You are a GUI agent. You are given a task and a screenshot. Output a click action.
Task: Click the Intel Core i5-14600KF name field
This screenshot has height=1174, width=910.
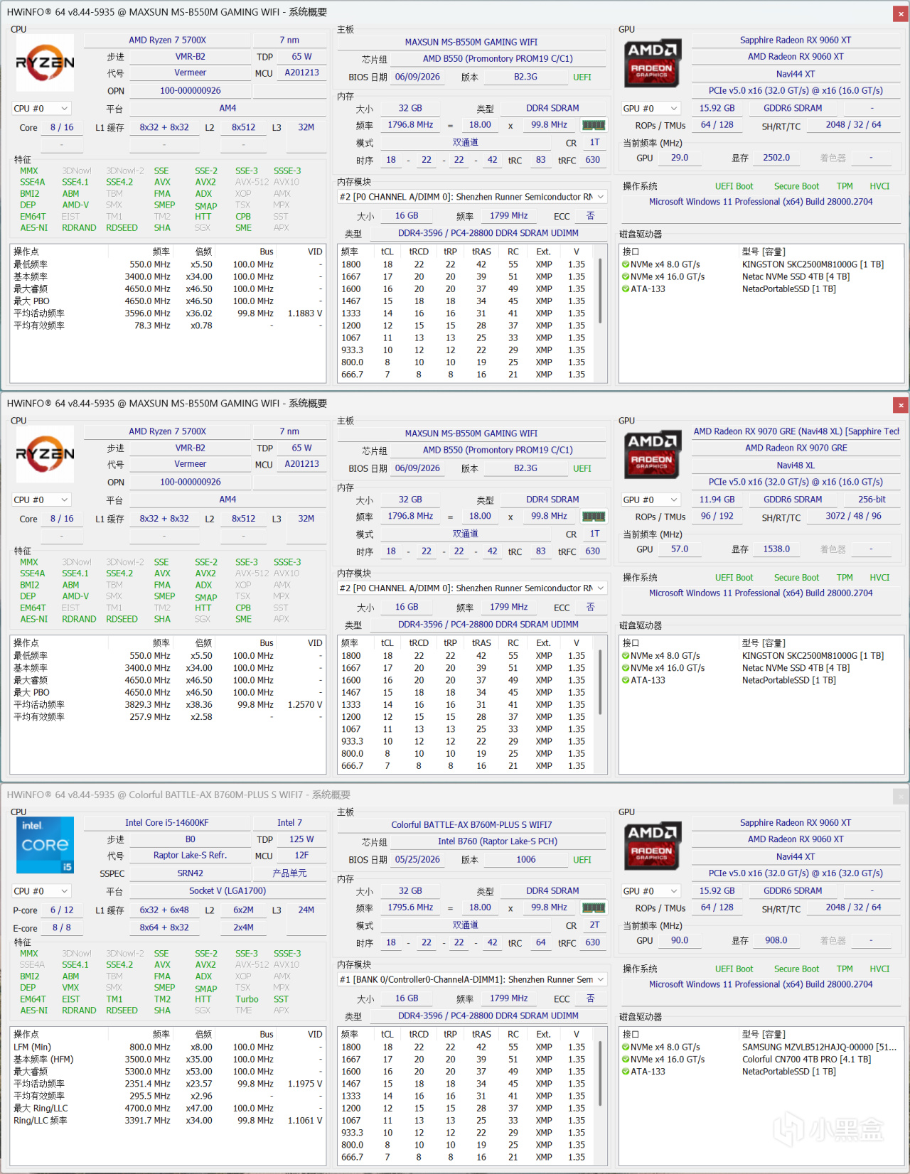pyautogui.click(x=167, y=823)
